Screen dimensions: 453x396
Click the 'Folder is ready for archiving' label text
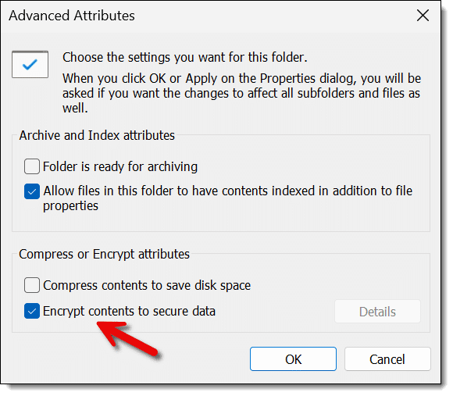(x=120, y=166)
